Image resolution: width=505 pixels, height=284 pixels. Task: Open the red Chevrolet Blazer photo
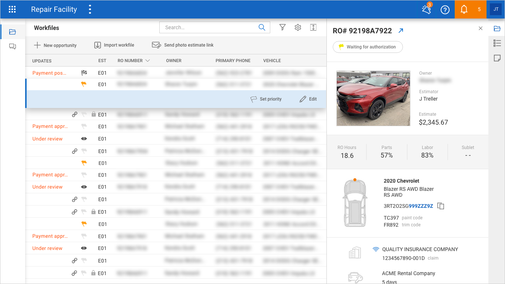click(x=373, y=98)
